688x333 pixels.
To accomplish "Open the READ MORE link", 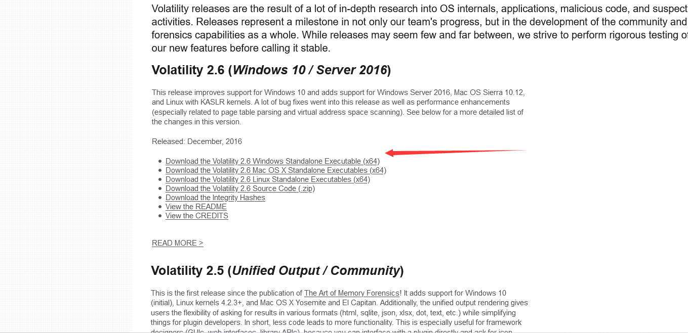I will click(177, 243).
